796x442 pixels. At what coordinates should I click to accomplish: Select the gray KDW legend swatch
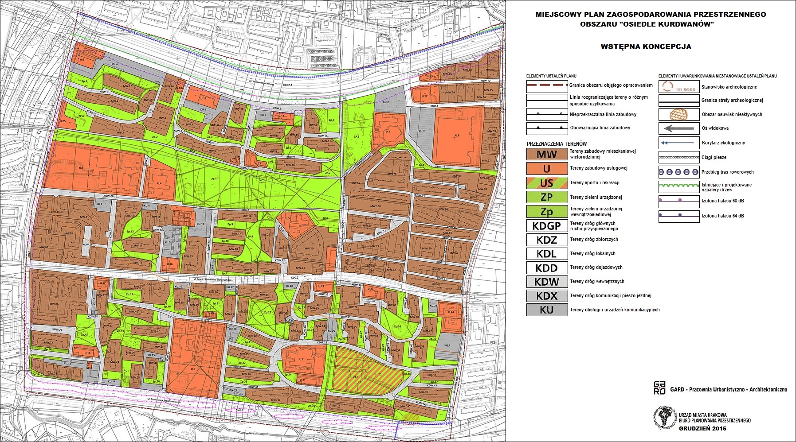pos(547,282)
